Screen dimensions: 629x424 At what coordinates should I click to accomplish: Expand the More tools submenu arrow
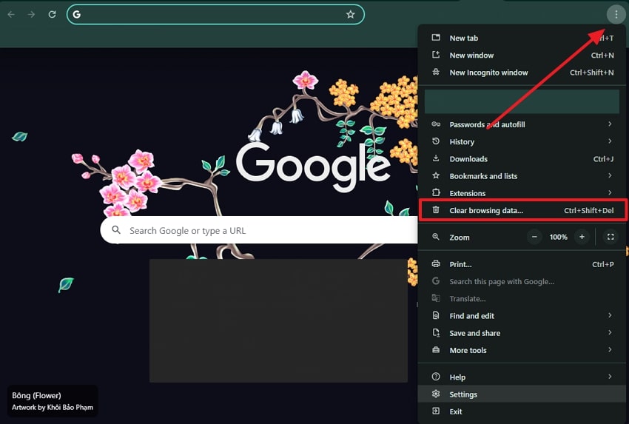coord(610,350)
